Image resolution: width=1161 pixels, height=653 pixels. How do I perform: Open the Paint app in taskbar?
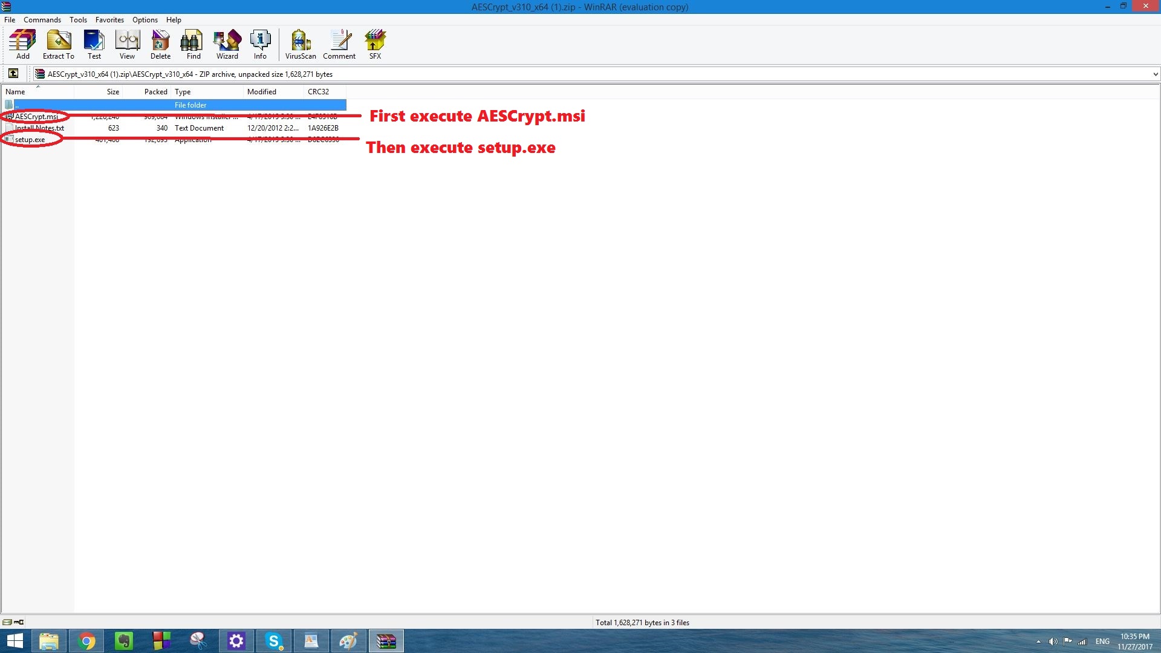[x=349, y=641]
